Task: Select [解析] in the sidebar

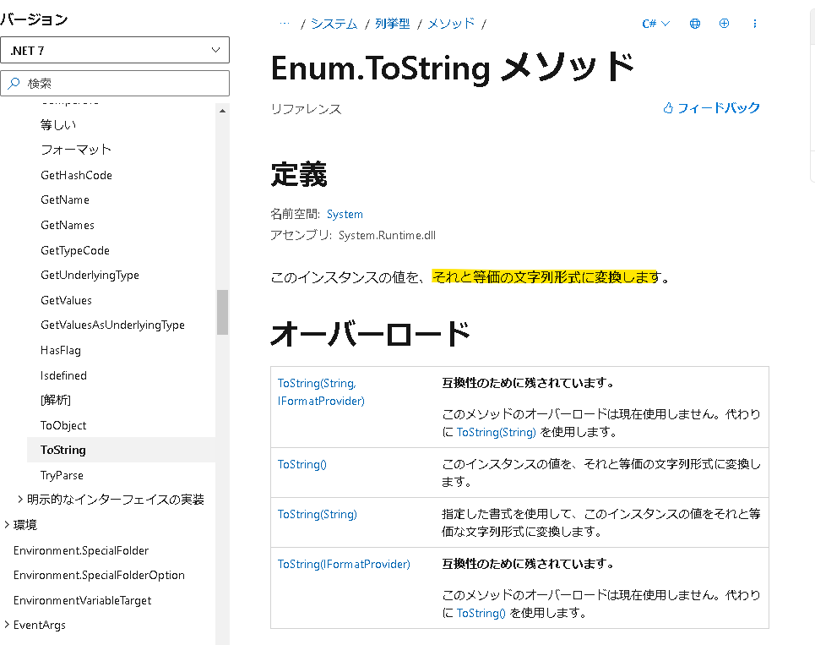Action: [x=56, y=400]
